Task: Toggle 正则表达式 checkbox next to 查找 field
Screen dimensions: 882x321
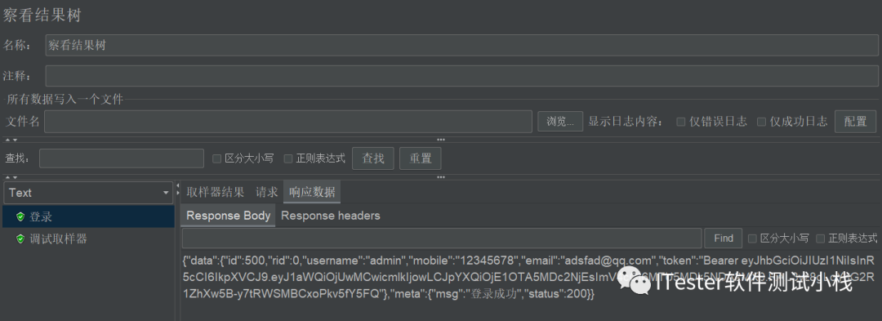Action: [288, 158]
